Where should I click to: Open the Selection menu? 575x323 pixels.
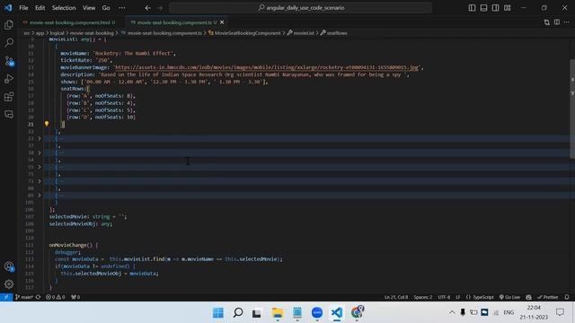[64, 8]
